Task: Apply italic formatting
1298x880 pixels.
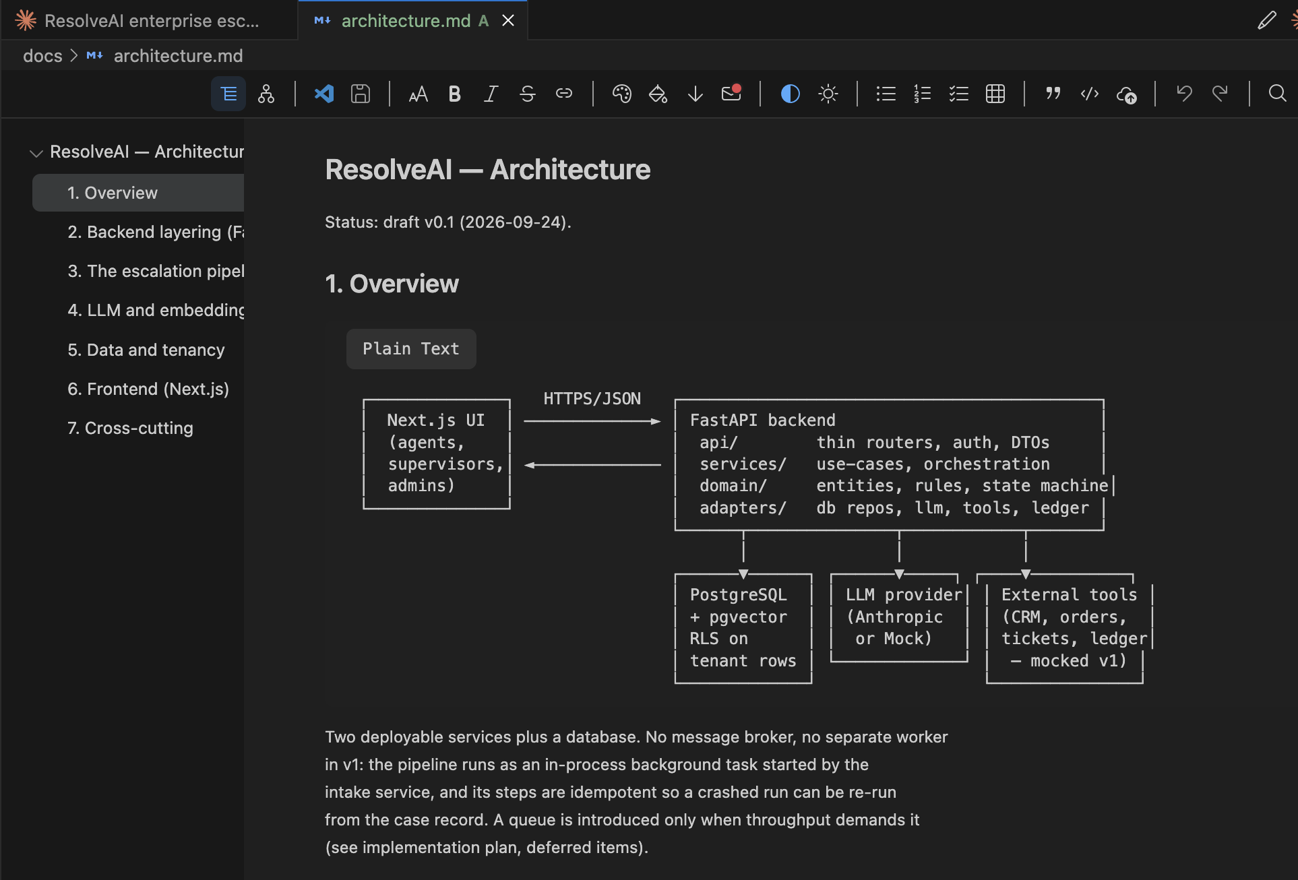Action: 491,94
